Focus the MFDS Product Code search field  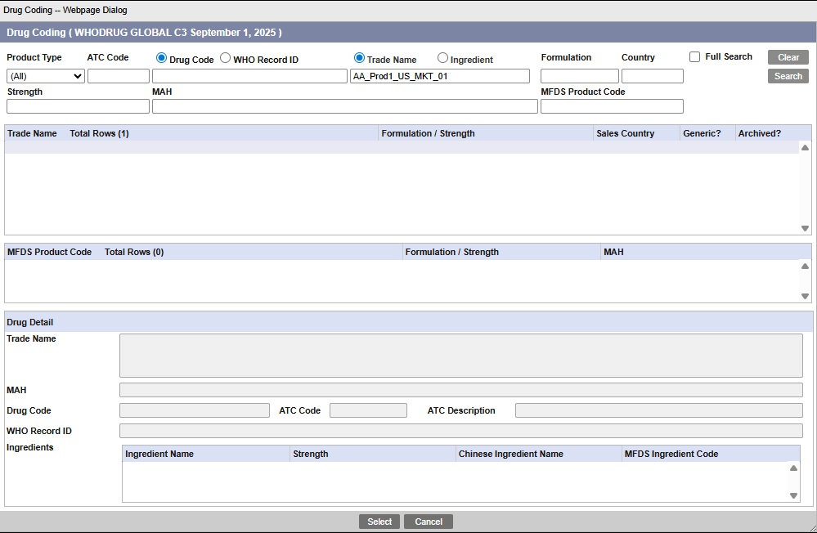click(612, 106)
